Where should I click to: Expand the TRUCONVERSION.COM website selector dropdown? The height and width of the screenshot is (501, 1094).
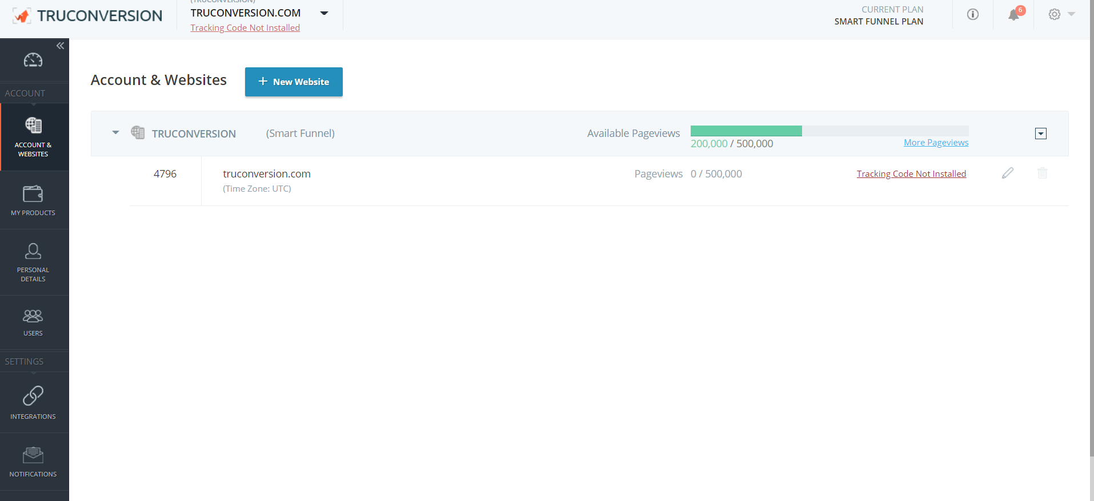point(324,13)
